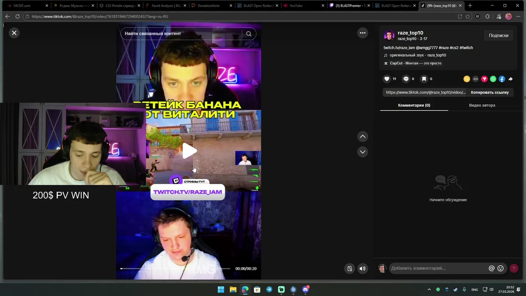
Task: Click the Подписки button
Action: tap(498, 35)
